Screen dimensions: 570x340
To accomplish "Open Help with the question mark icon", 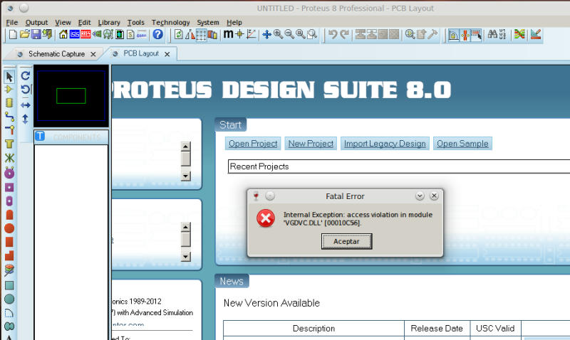I will tap(157, 34).
